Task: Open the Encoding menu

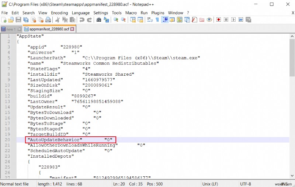Action: (59, 13)
